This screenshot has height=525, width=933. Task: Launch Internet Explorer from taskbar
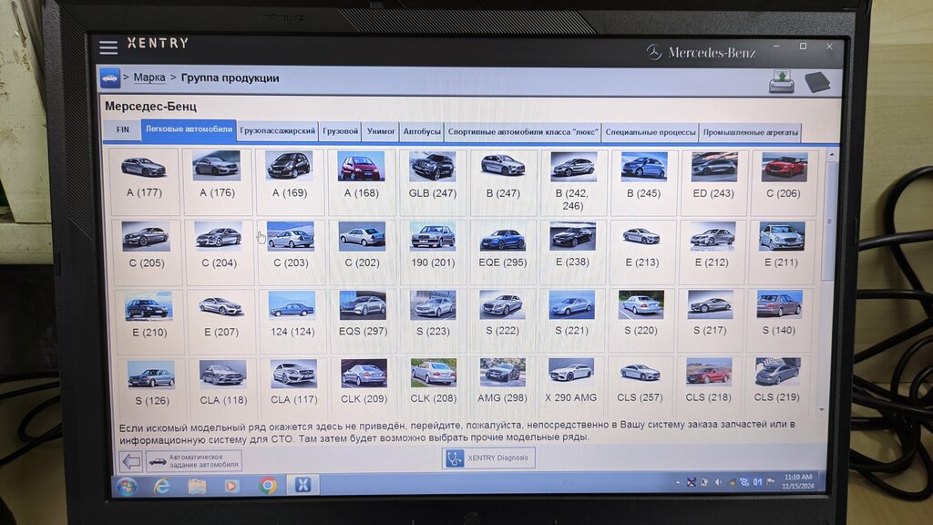[x=161, y=487]
